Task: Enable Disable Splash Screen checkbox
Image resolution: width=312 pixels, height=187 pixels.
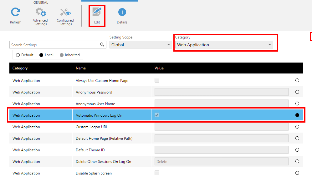Action: [157, 173]
